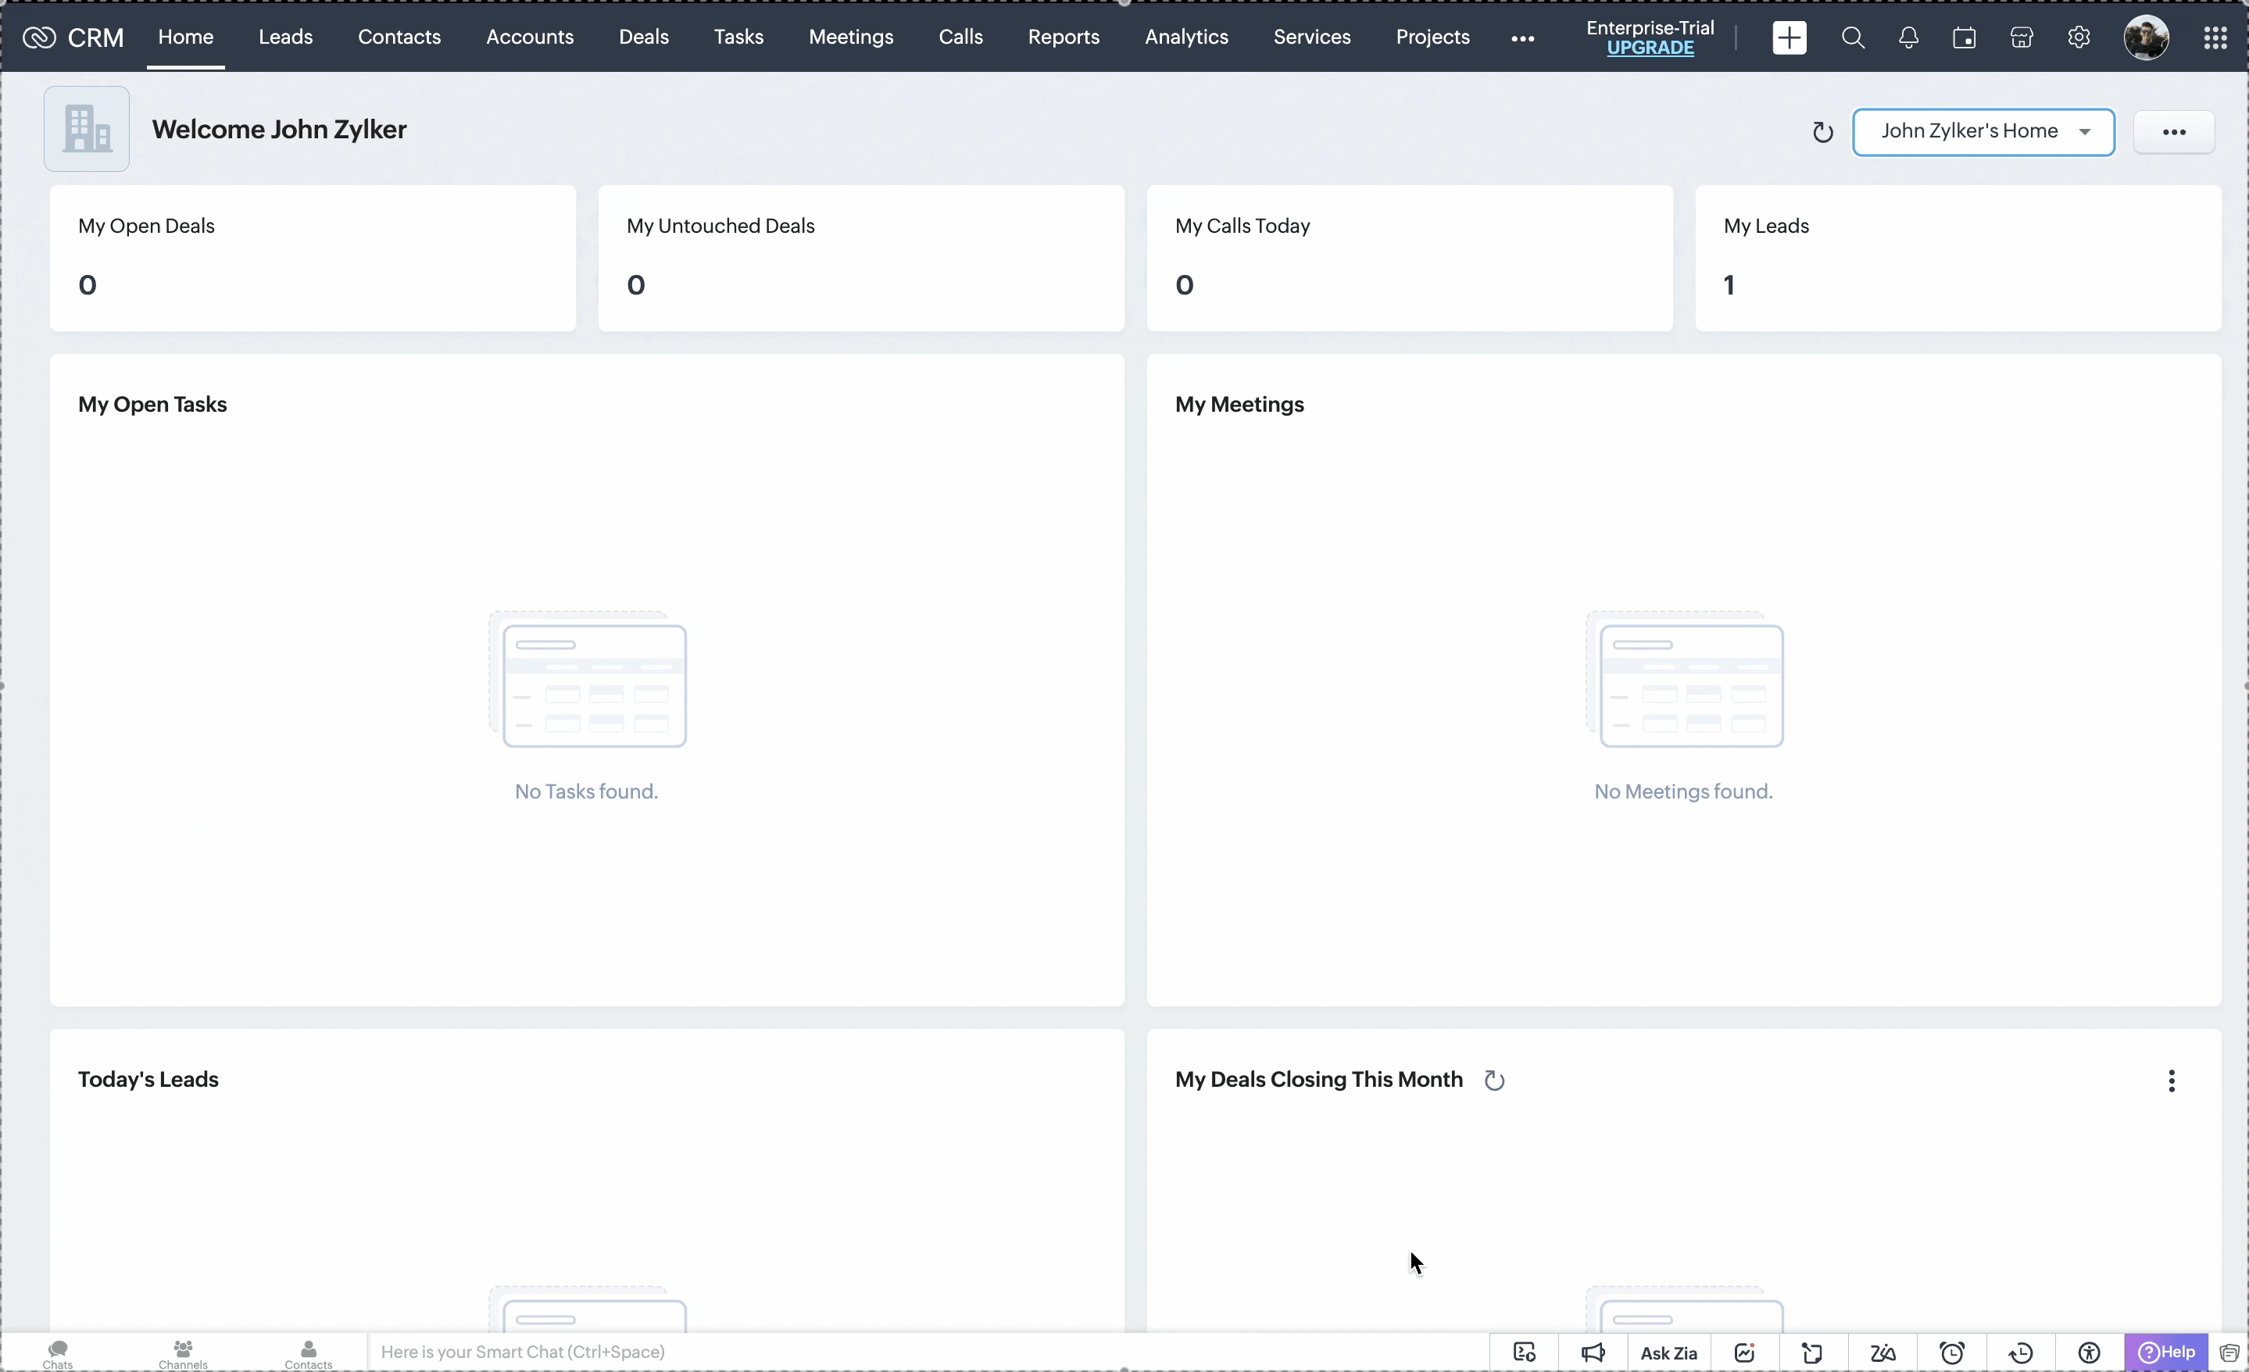This screenshot has width=2249, height=1372.
Task: Open the Setup gear icon
Action: click(2079, 38)
